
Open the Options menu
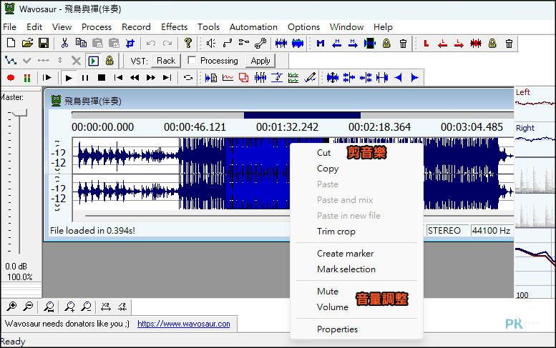(x=303, y=27)
